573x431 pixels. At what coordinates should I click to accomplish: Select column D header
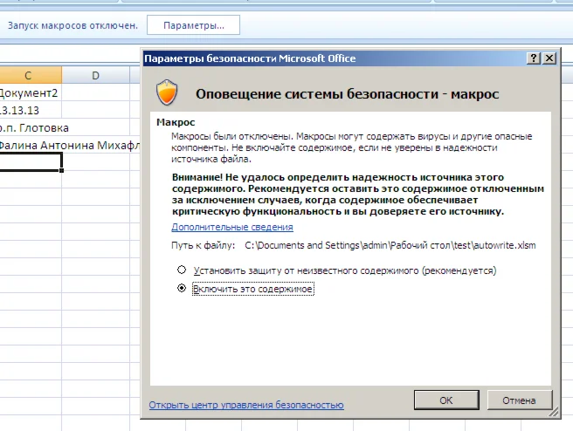tap(95, 75)
